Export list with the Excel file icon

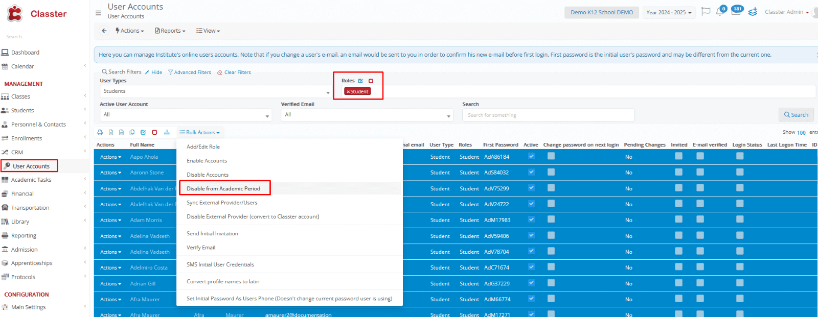coord(110,132)
